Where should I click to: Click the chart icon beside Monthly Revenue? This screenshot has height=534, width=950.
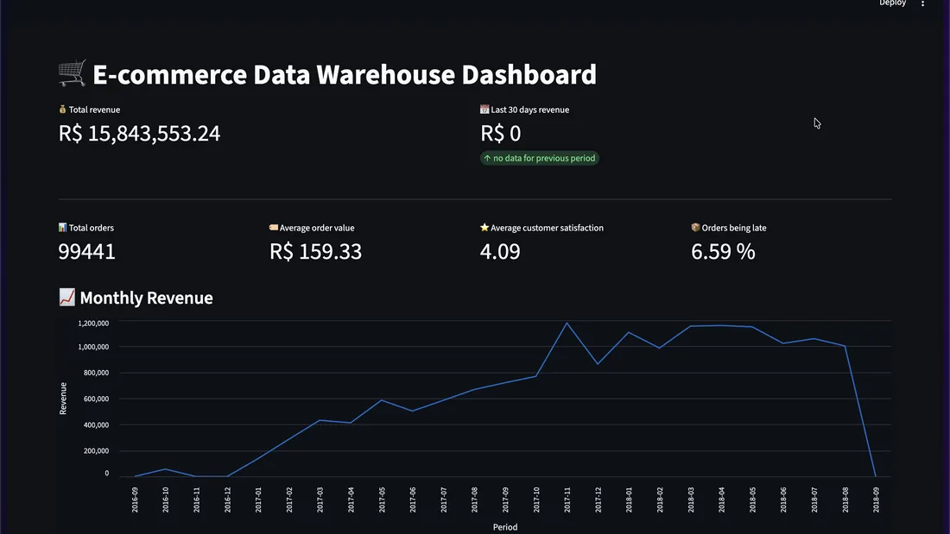click(x=66, y=297)
